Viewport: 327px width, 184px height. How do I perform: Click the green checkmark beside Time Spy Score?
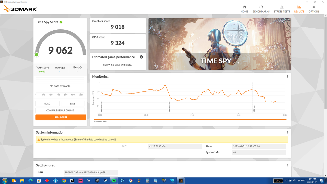click(61, 22)
